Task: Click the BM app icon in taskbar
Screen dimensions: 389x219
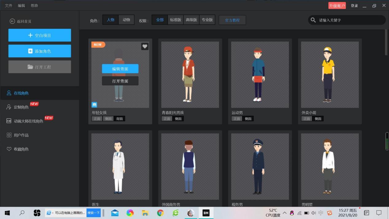Action: pyautogui.click(x=206, y=213)
